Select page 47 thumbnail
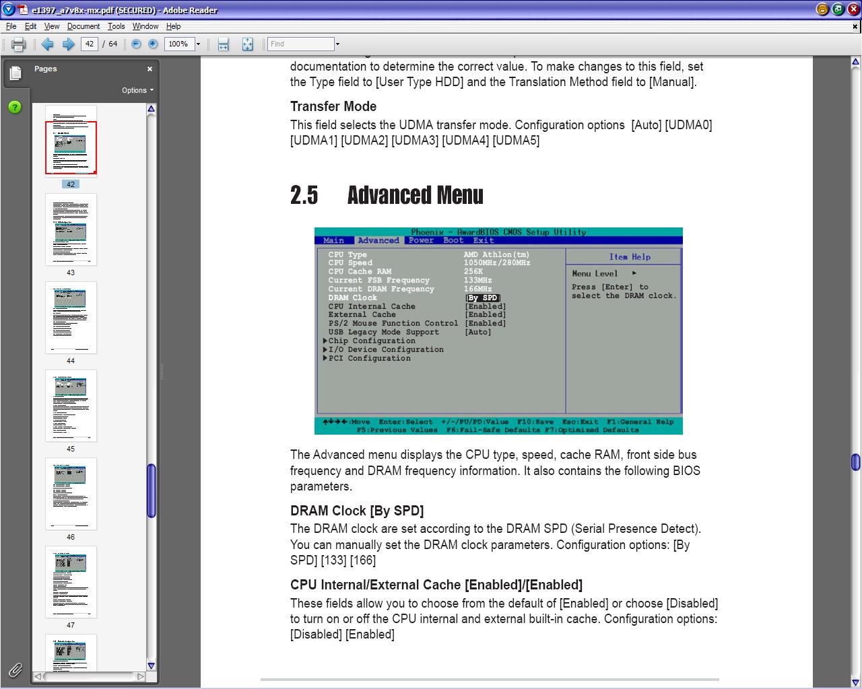Image resolution: width=862 pixels, height=689 pixels. (x=71, y=582)
